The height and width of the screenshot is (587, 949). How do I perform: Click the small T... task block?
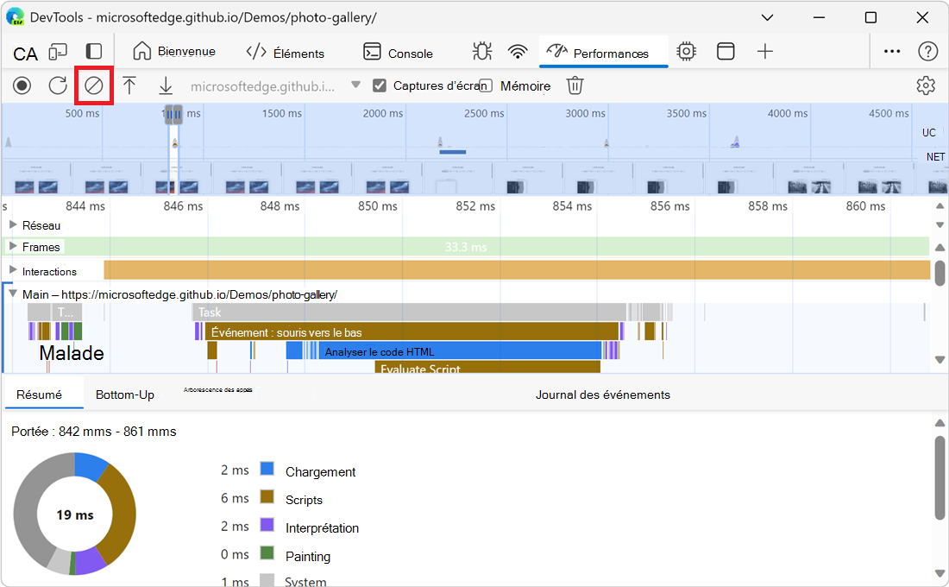(x=66, y=312)
